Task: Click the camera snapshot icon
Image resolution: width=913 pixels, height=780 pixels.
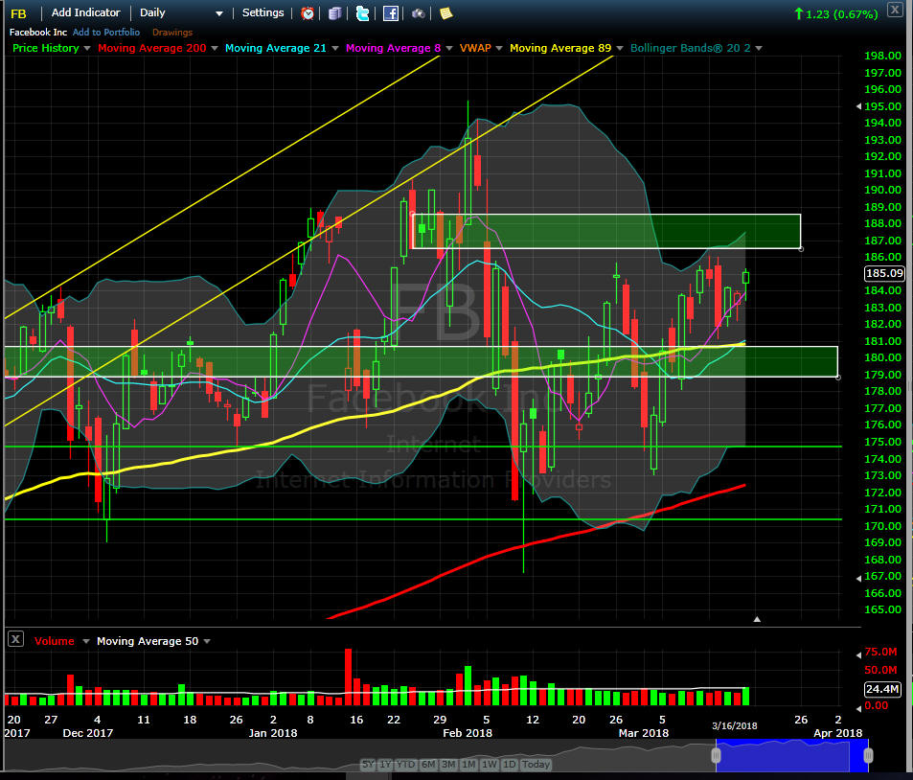Action: tap(419, 13)
